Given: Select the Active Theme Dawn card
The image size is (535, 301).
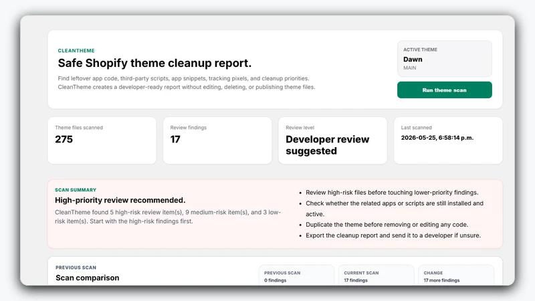Looking at the screenshot, I should pos(444,59).
